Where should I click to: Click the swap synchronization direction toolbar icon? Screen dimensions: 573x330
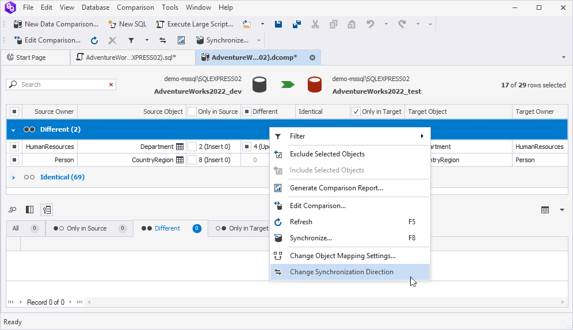163,40
